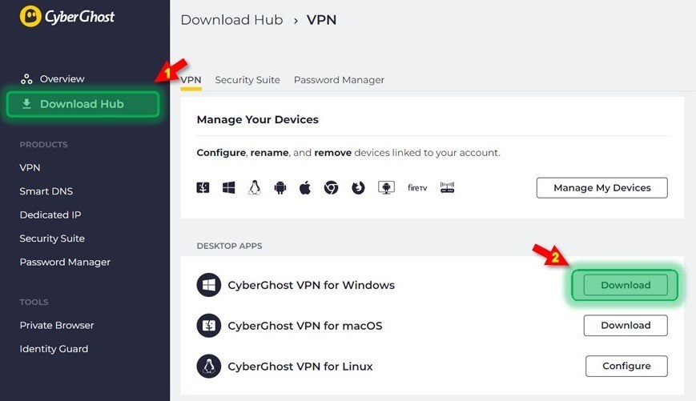Click the Android TV monitor icon

[x=386, y=187]
